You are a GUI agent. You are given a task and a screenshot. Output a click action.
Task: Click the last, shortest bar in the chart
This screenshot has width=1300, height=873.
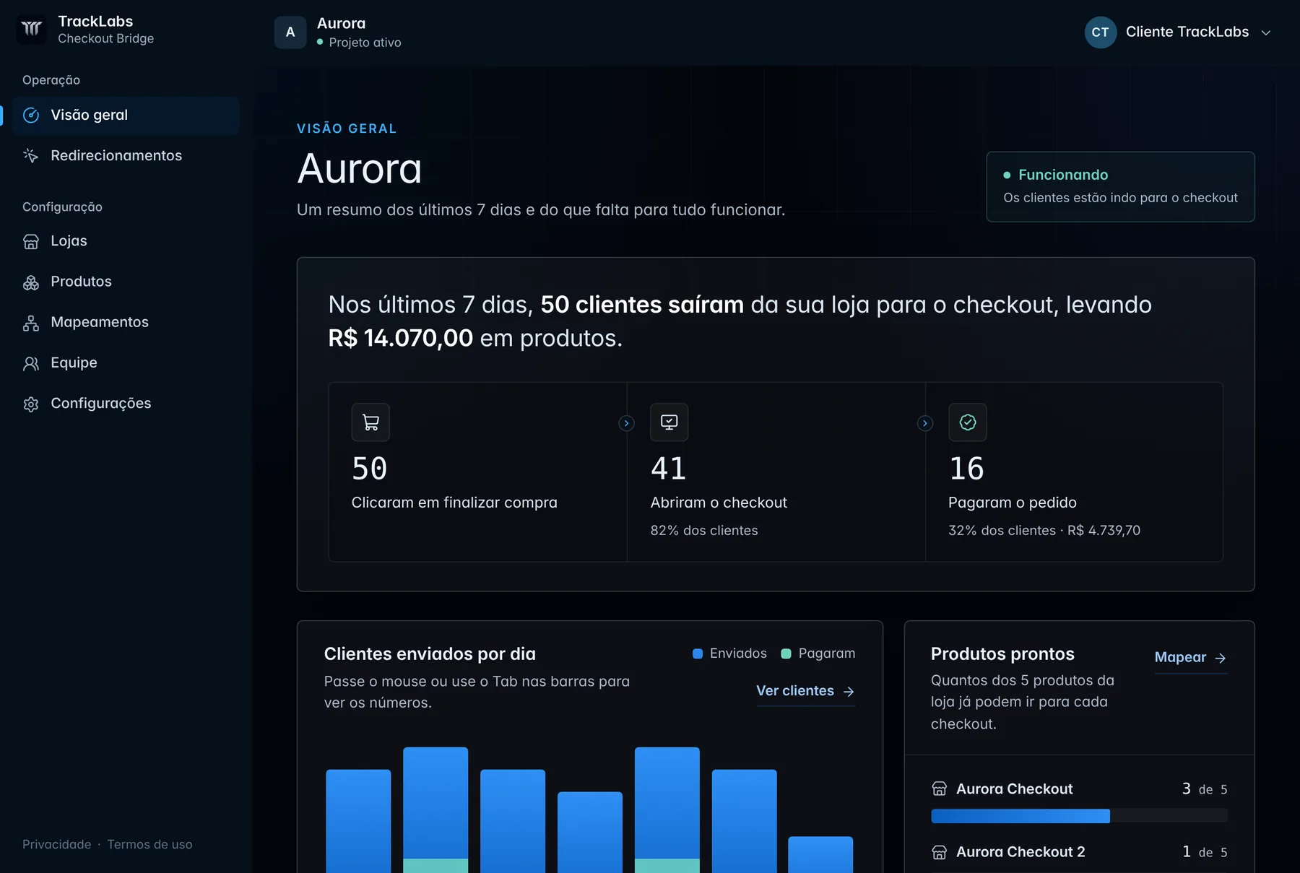[820, 854]
